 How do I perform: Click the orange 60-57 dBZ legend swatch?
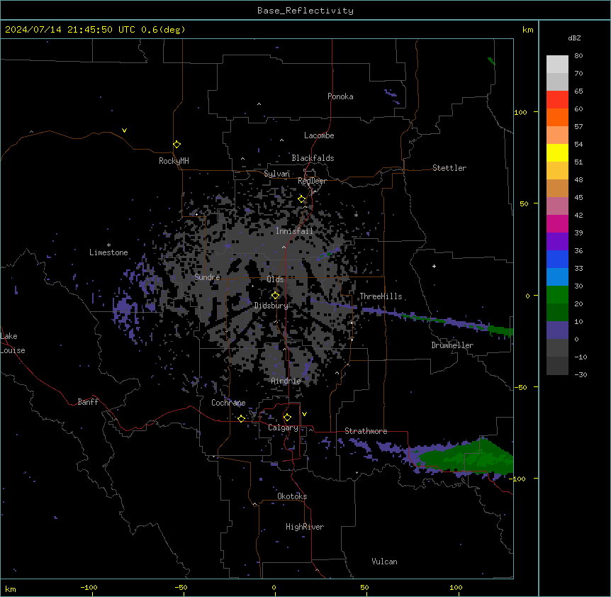[x=557, y=117]
